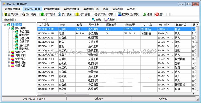Click the apple icon beside 使用部门

[13, 55]
